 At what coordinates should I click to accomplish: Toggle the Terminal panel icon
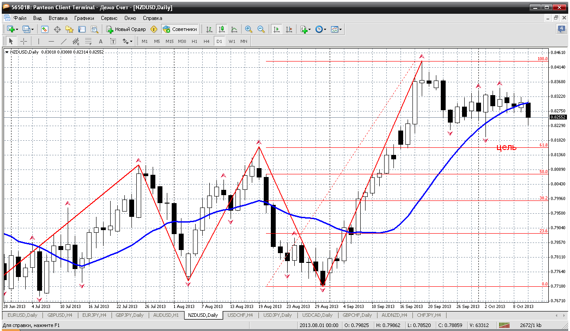click(82, 29)
